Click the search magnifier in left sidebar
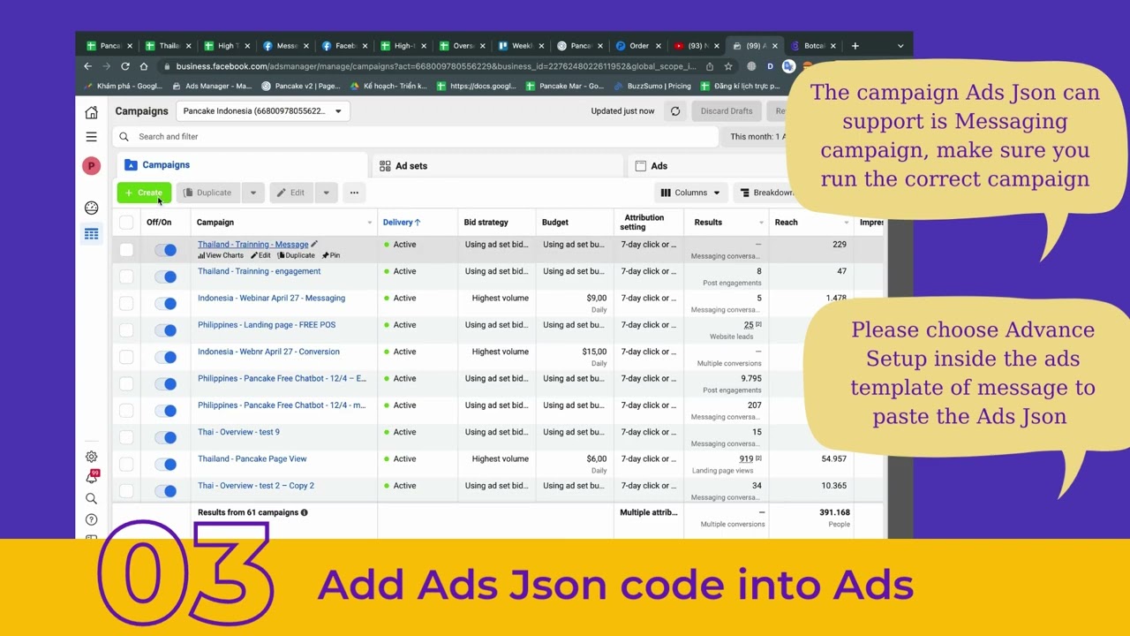 [x=91, y=498]
